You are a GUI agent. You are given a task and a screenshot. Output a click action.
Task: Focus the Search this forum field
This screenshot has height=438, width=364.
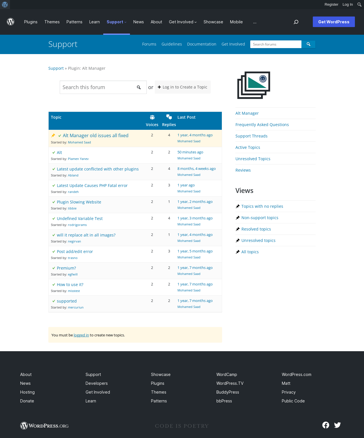click(103, 87)
